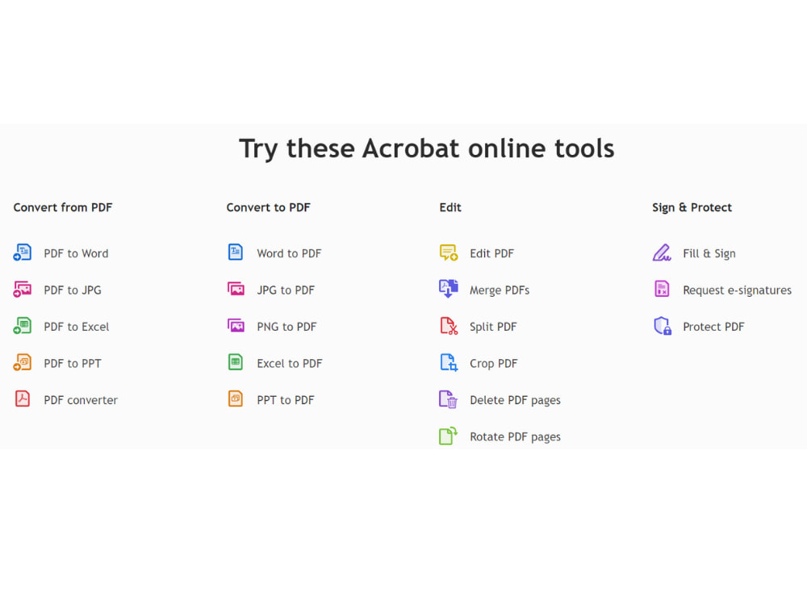Click the Merge PDFs icon
Image resolution: width=807 pixels, height=605 pixels.
[448, 289]
